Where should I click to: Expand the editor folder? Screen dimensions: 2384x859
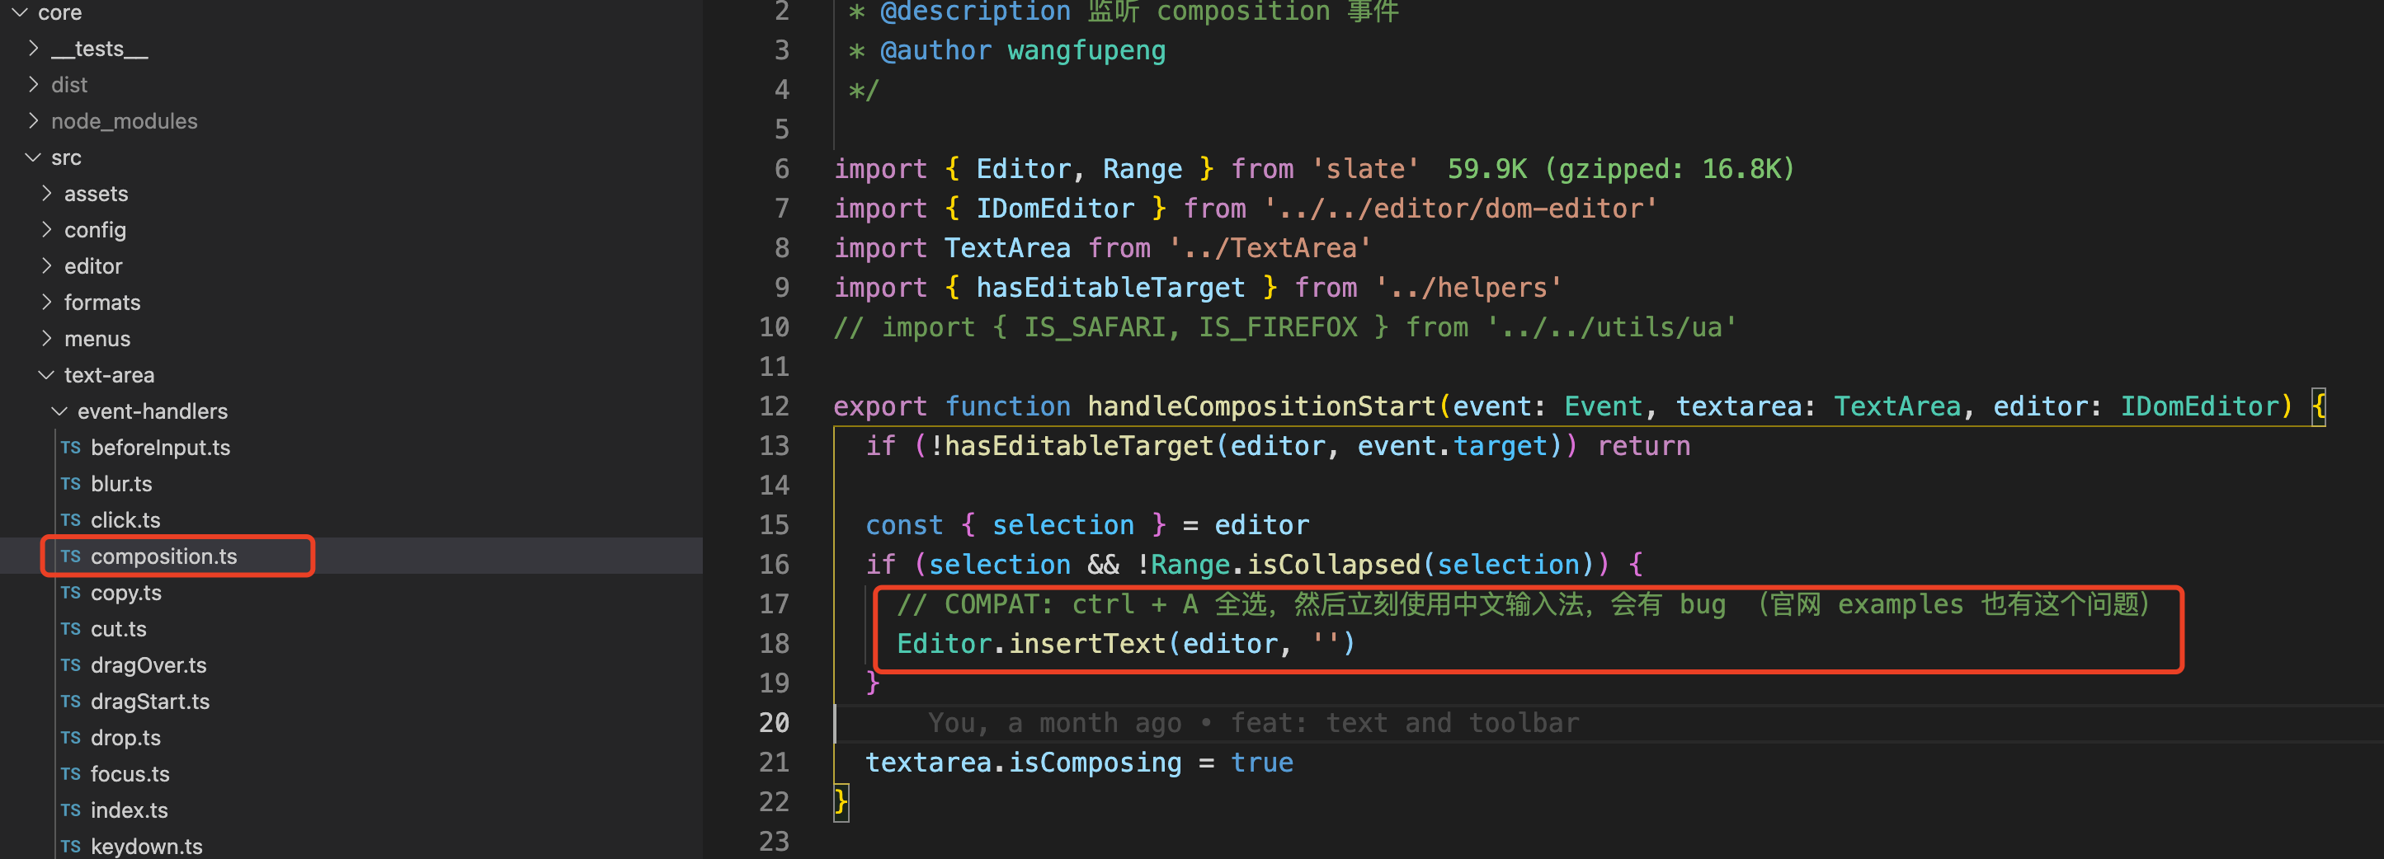pos(93,265)
